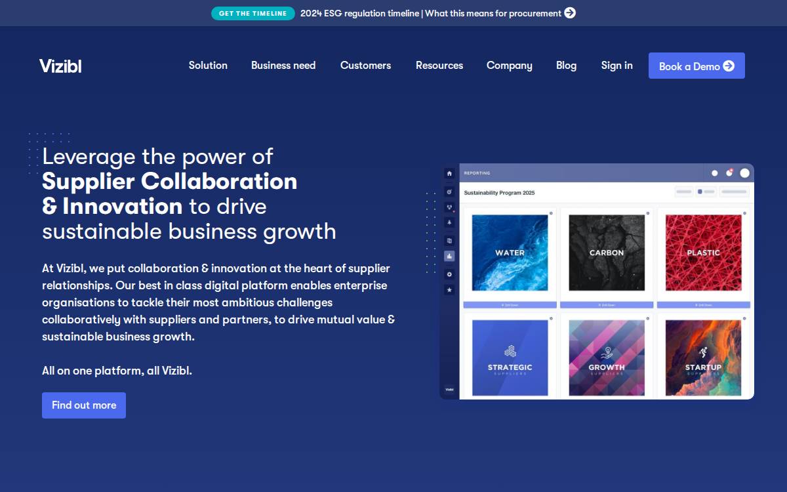Open the 2024 ESG regulation timeline link
The width and height of the screenshot is (787, 492).
tap(431, 13)
